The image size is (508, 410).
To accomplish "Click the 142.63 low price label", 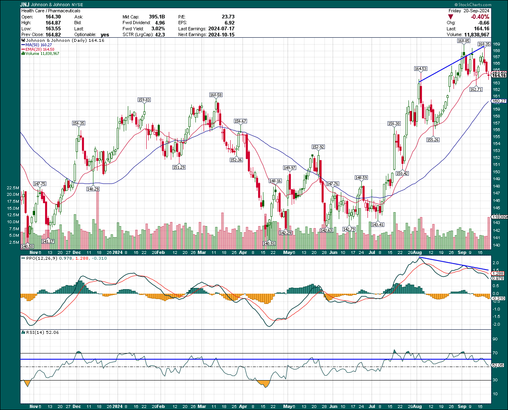I will click(x=327, y=230).
